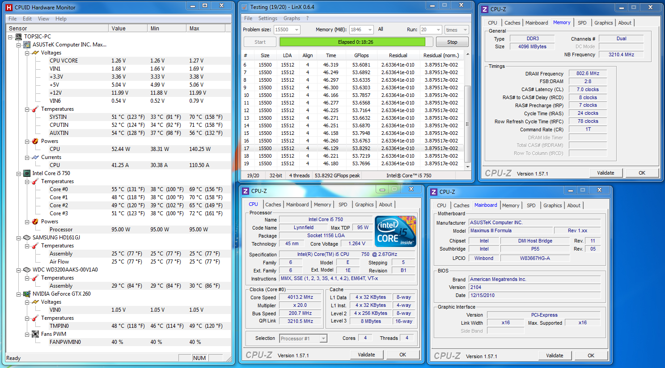Collapse the Voltages node under ASUSTeK
Image resolution: width=665 pixels, height=368 pixels.
tap(27, 53)
